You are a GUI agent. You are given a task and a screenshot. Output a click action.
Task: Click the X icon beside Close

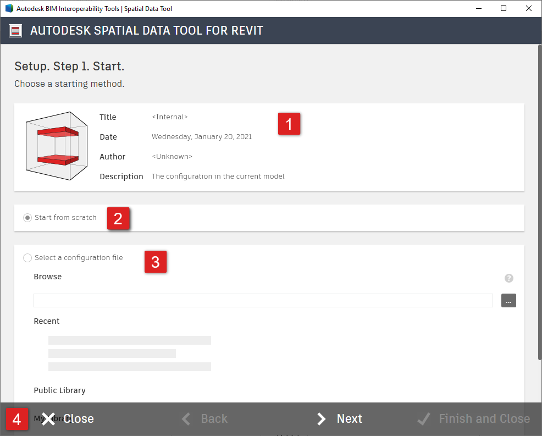pyautogui.click(x=47, y=418)
